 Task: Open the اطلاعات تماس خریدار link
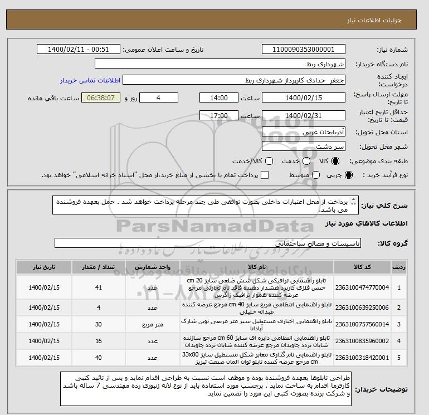click(x=90, y=80)
